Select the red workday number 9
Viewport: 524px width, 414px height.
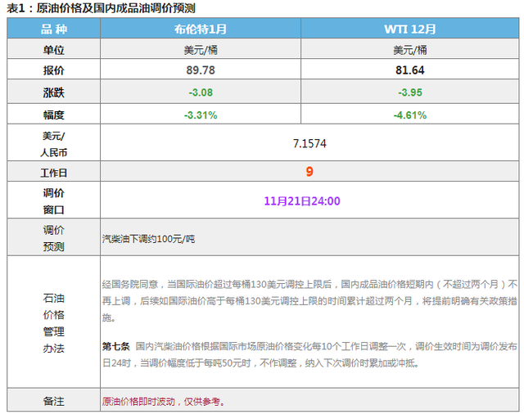tap(309, 171)
